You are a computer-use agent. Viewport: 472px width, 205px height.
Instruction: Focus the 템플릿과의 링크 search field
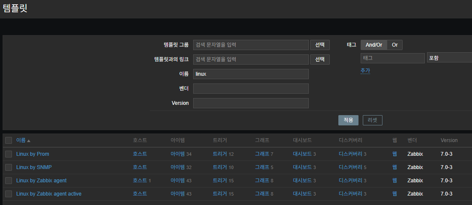251,59
